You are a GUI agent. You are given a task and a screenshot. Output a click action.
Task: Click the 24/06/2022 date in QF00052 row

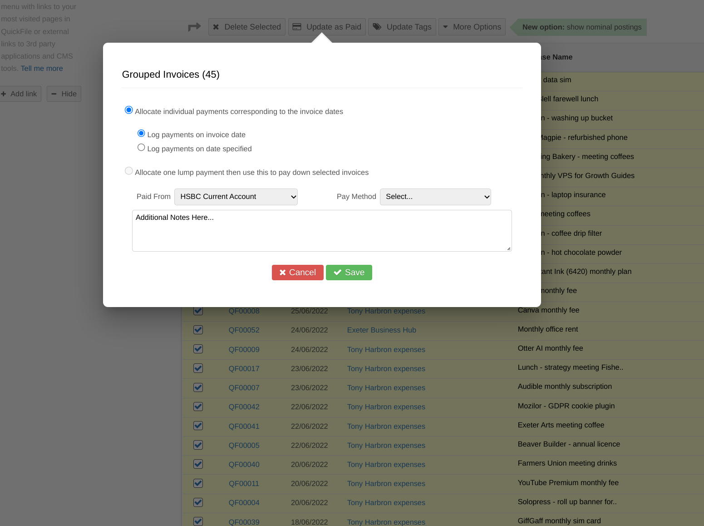coord(310,330)
